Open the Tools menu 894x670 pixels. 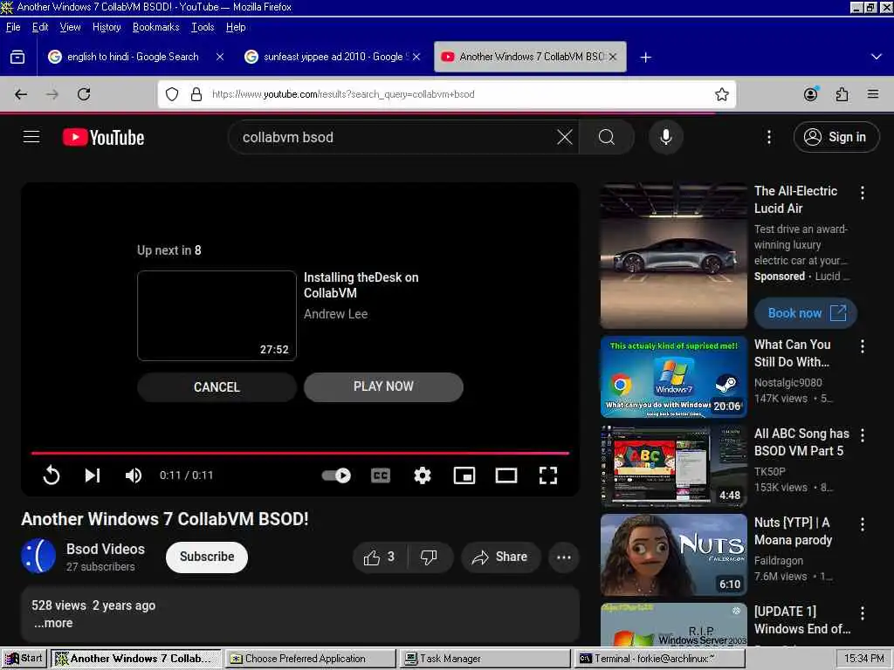[x=203, y=27]
